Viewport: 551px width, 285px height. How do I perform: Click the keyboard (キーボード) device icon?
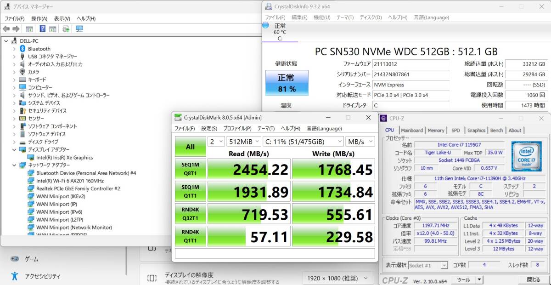[x=22, y=80]
